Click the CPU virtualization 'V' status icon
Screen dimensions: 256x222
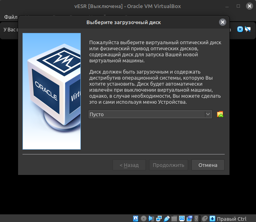pos(197,218)
